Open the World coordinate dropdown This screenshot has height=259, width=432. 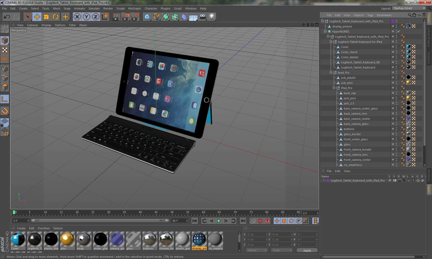[257, 250]
